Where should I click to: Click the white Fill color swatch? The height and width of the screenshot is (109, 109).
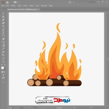pyautogui.click(x=3, y=68)
